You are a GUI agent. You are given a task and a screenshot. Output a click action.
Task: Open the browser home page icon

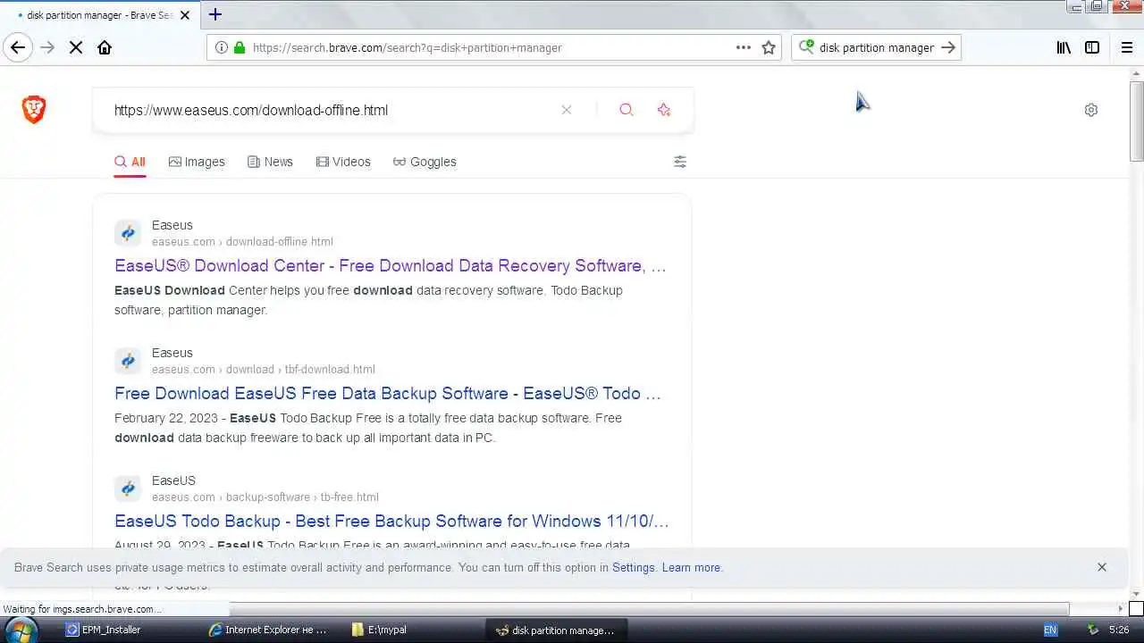(x=105, y=47)
